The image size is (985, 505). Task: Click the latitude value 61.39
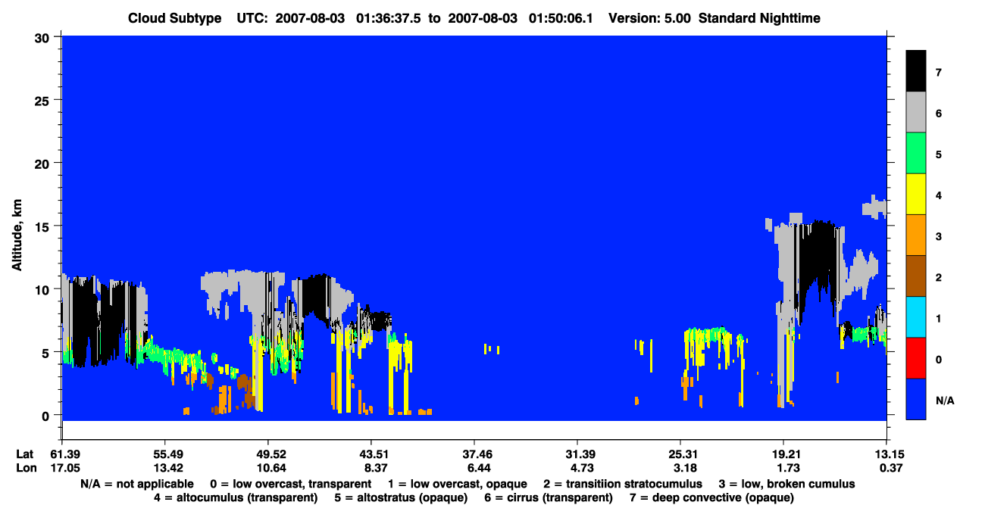point(61,454)
